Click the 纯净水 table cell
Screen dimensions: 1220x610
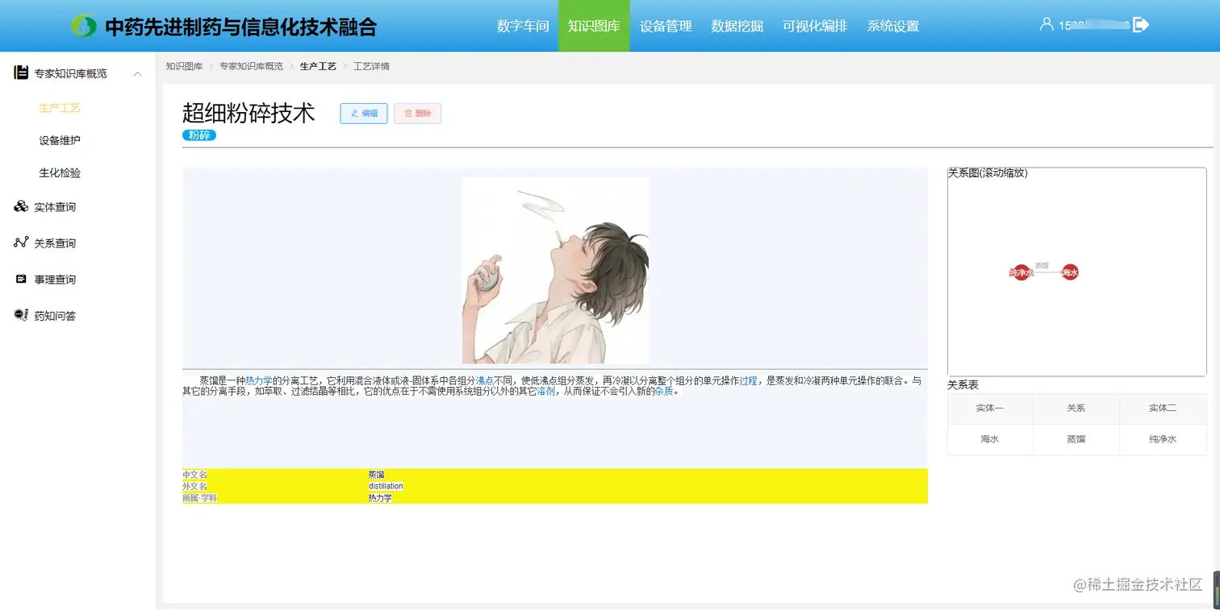(x=1163, y=440)
